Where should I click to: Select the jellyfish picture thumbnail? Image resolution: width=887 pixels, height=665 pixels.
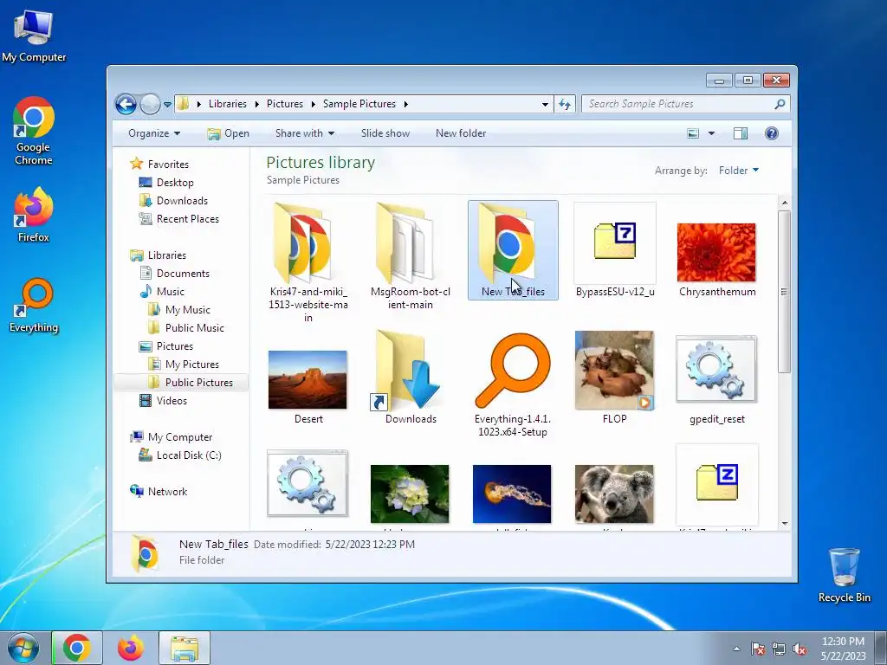[x=512, y=494]
